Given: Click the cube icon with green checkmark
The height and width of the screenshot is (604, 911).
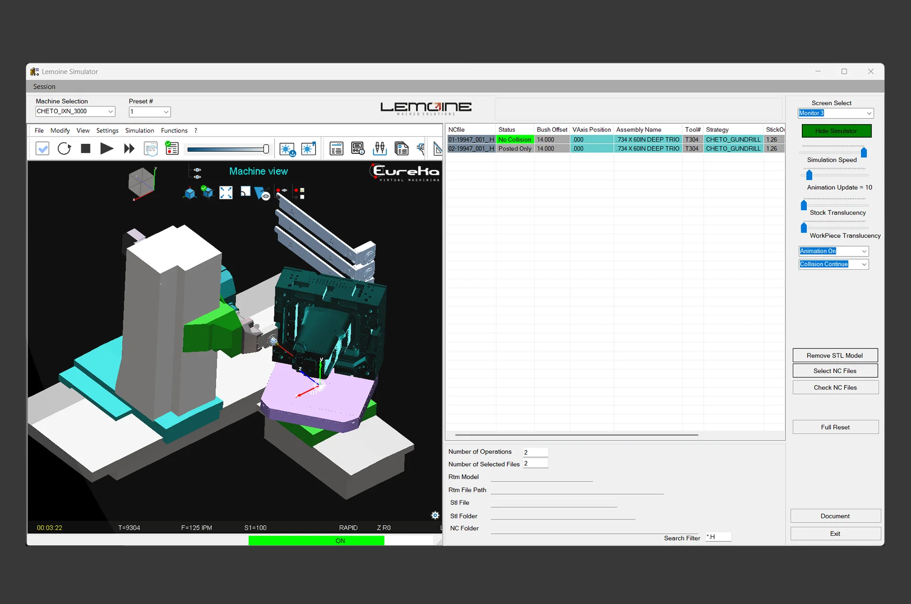Looking at the screenshot, I should pos(207,192).
